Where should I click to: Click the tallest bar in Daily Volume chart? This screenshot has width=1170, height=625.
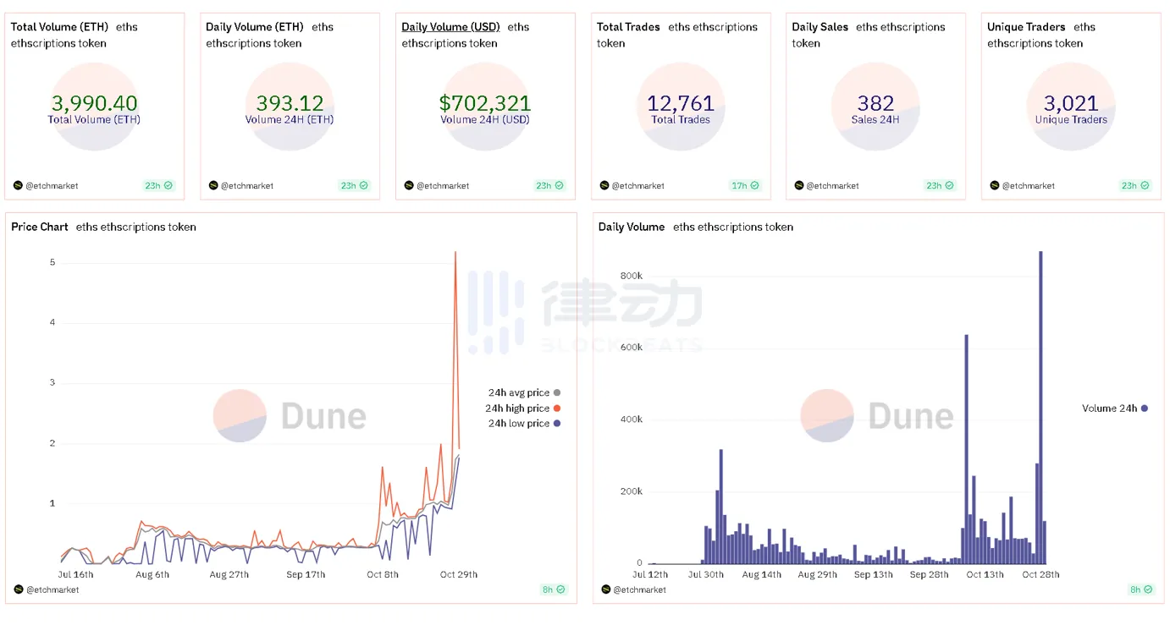1040,406
